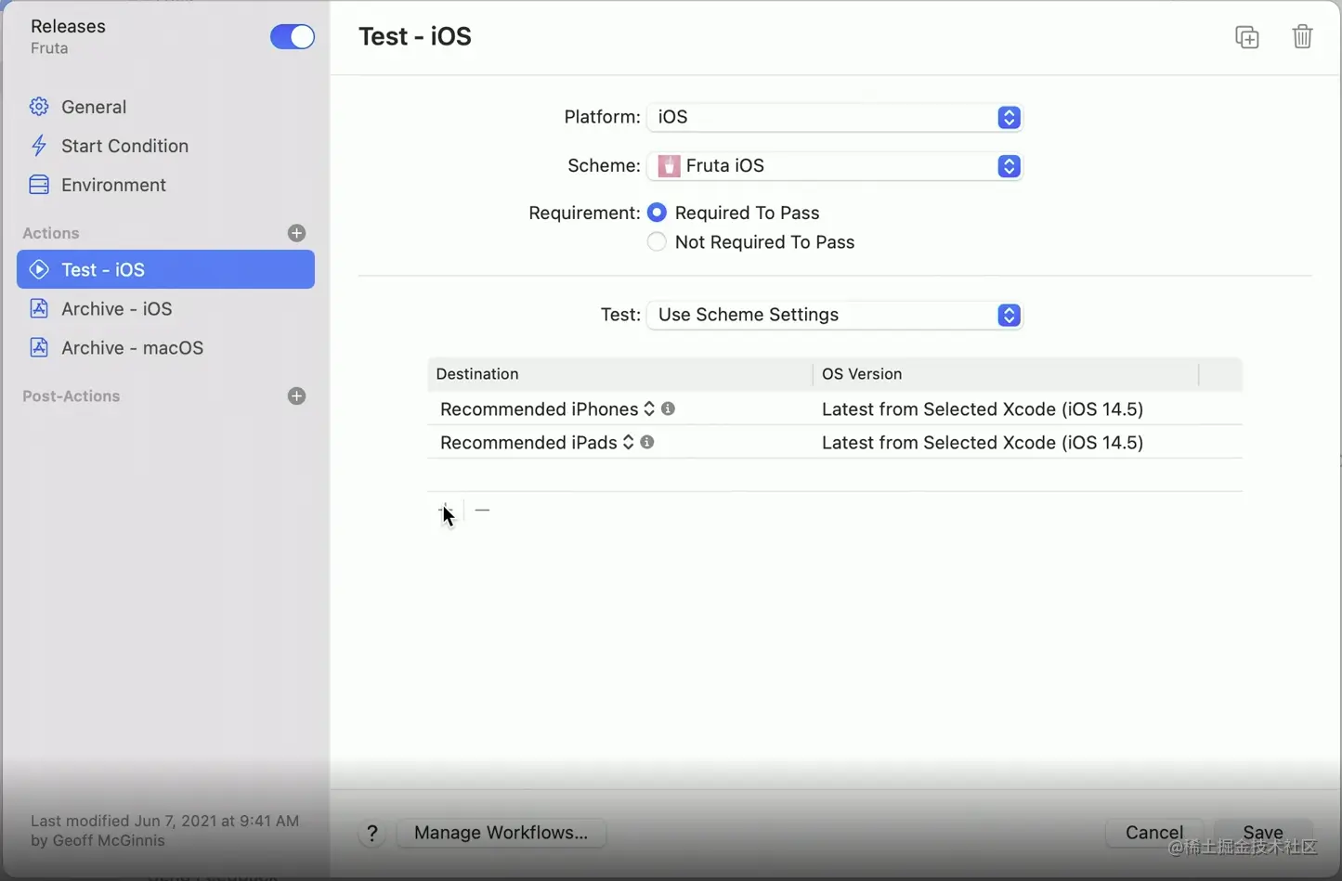Click the General gear icon
The height and width of the screenshot is (881, 1342).
(x=39, y=107)
